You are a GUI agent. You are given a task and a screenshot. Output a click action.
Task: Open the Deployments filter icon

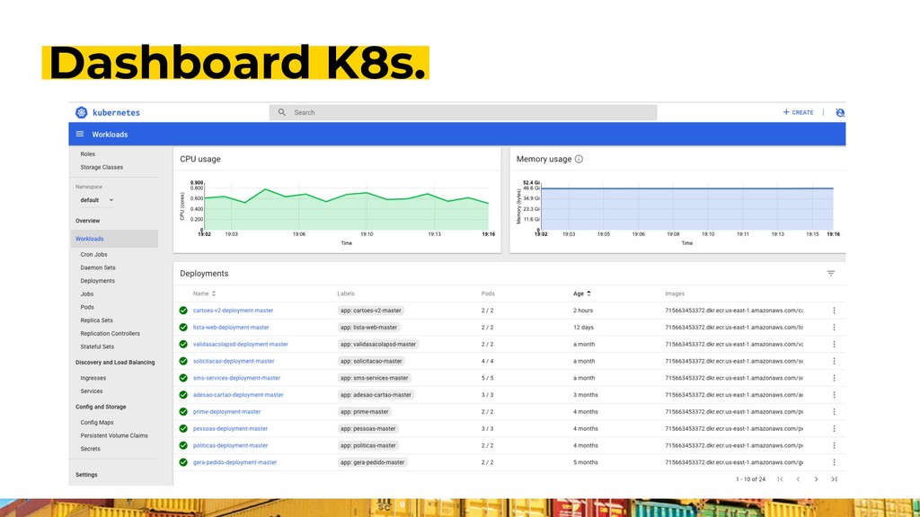(831, 273)
